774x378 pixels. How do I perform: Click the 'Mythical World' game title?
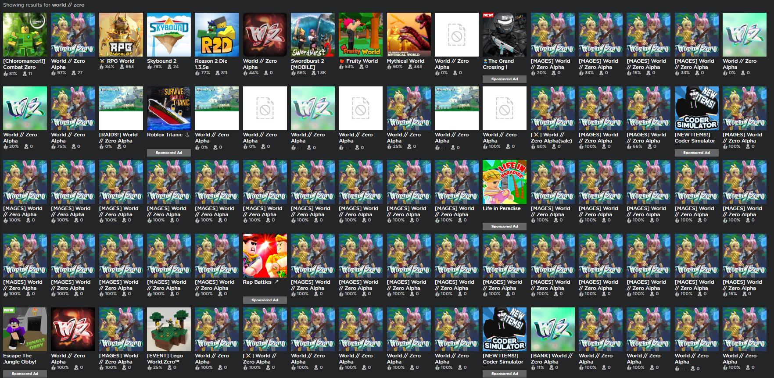pyautogui.click(x=405, y=61)
